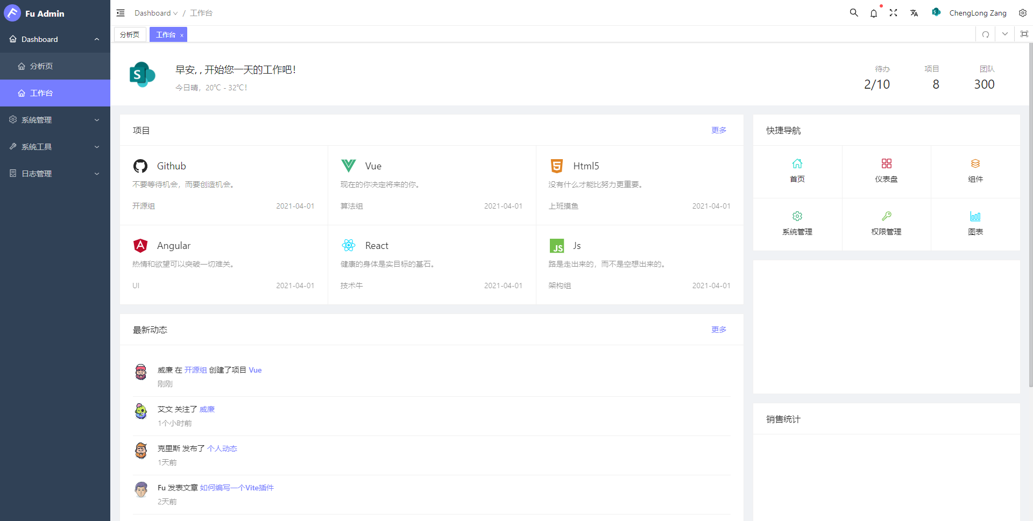Click the React project logo
Viewport: 1033px width, 521px height.
click(349, 246)
